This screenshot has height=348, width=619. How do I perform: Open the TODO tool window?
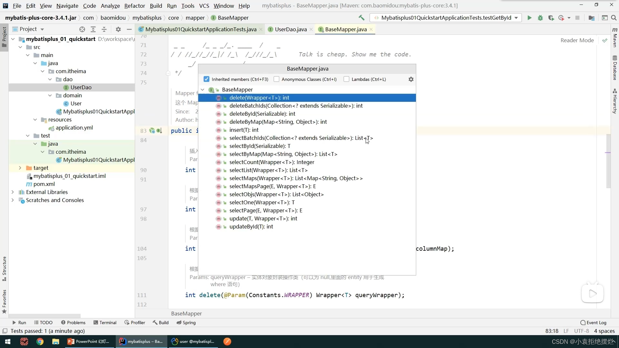tap(43, 323)
